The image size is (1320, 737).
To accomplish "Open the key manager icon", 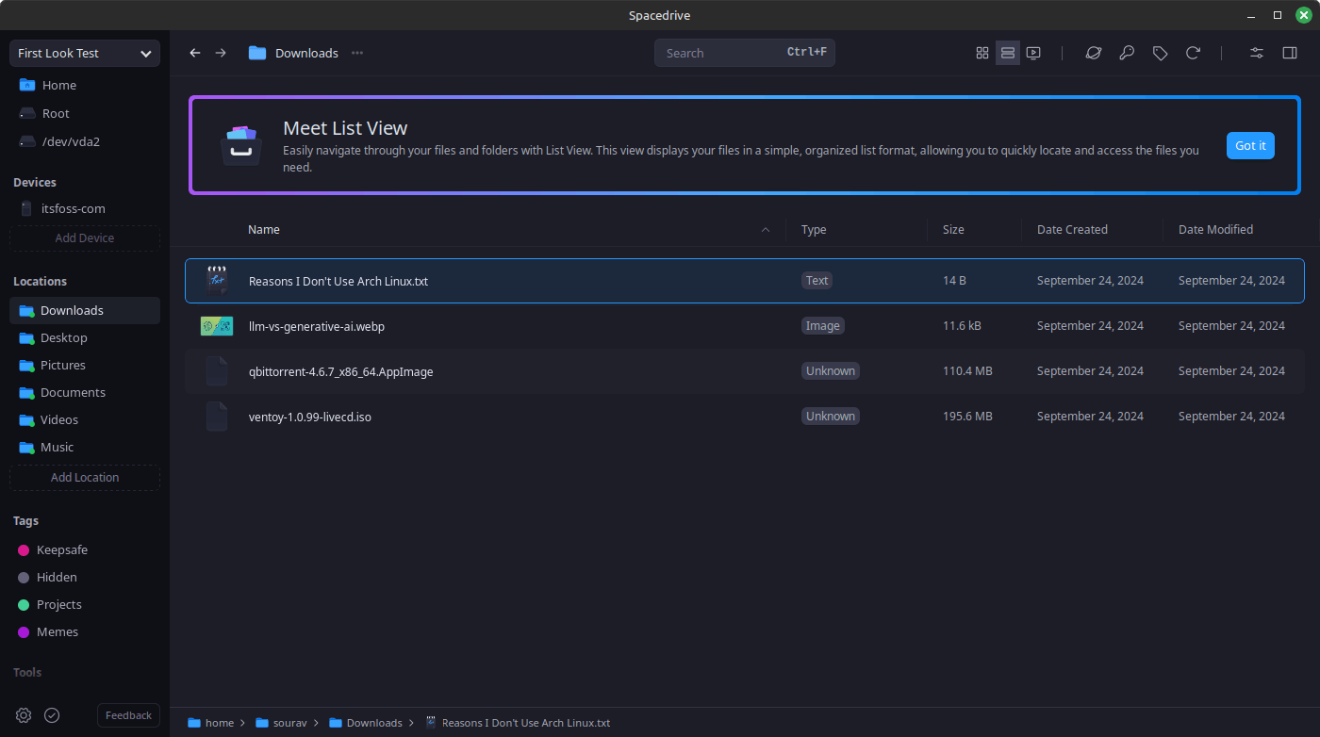I will coord(1127,53).
